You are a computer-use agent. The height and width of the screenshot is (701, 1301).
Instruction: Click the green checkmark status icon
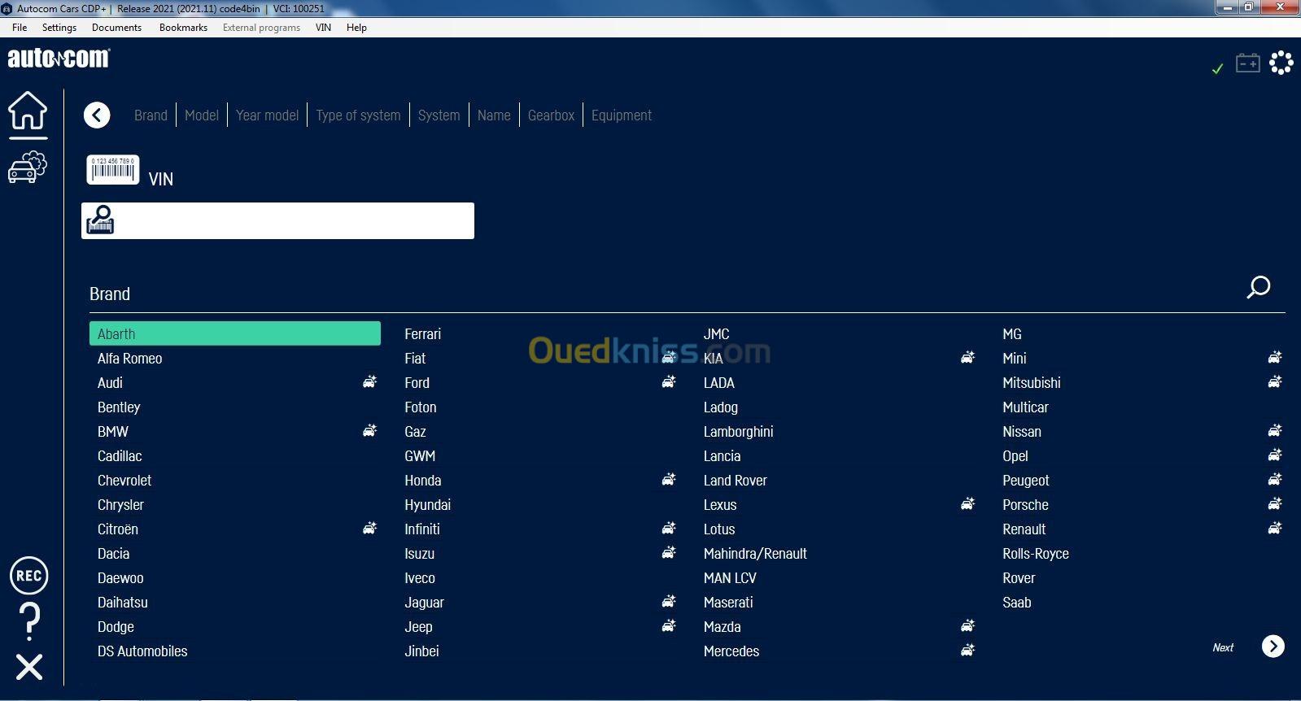(1217, 68)
